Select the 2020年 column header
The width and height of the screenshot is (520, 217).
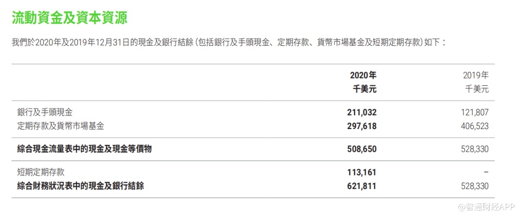pos(363,75)
